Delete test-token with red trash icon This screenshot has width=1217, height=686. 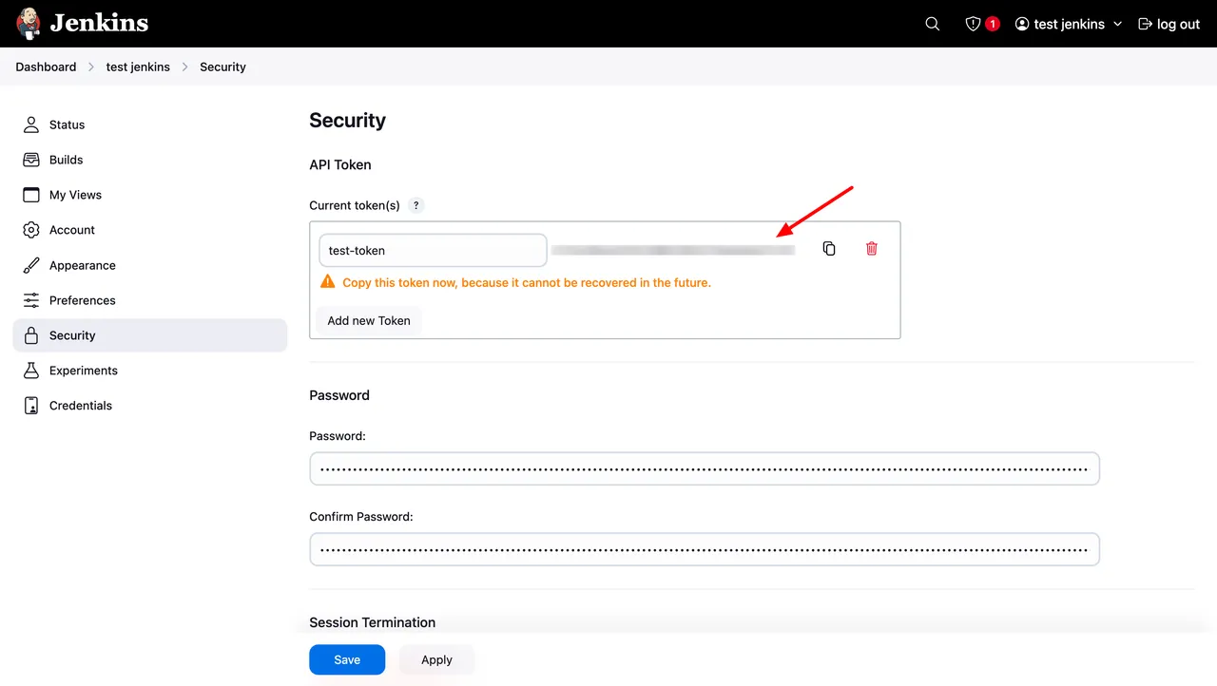coord(872,249)
